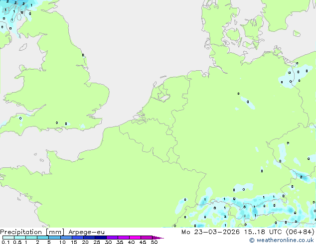Click the 1–2 mm legend color swatch
Screen dimensions: 316x244
(31, 238)
